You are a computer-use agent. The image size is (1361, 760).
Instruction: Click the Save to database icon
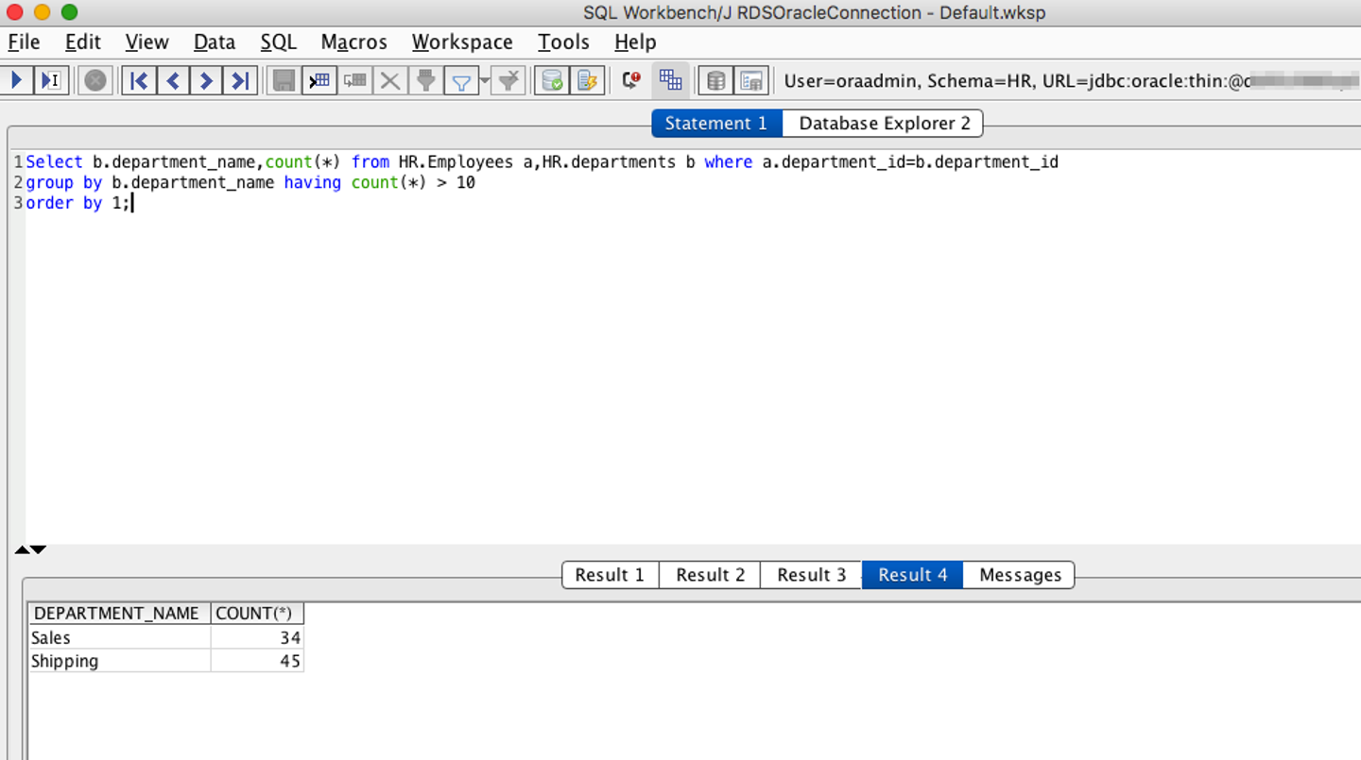284,80
